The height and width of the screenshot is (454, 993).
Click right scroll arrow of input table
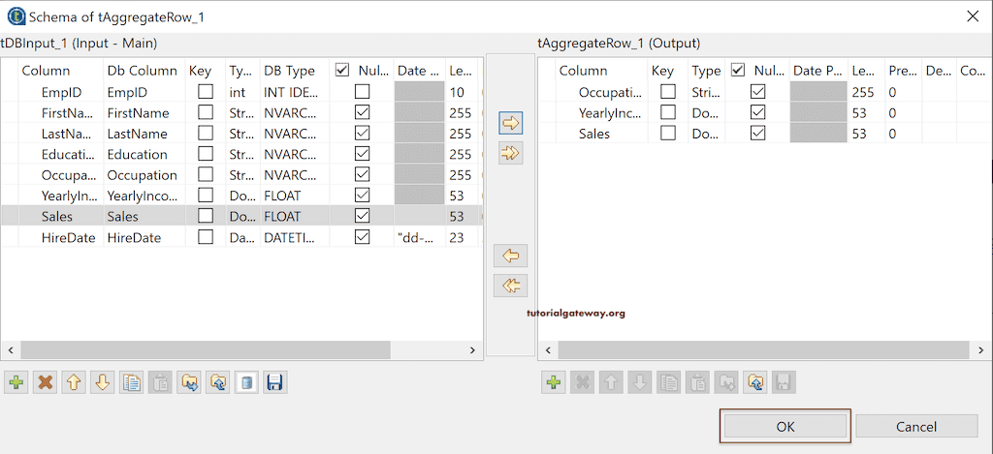[471, 349]
